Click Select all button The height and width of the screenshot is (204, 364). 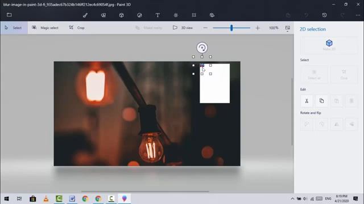tap(314, 74)
